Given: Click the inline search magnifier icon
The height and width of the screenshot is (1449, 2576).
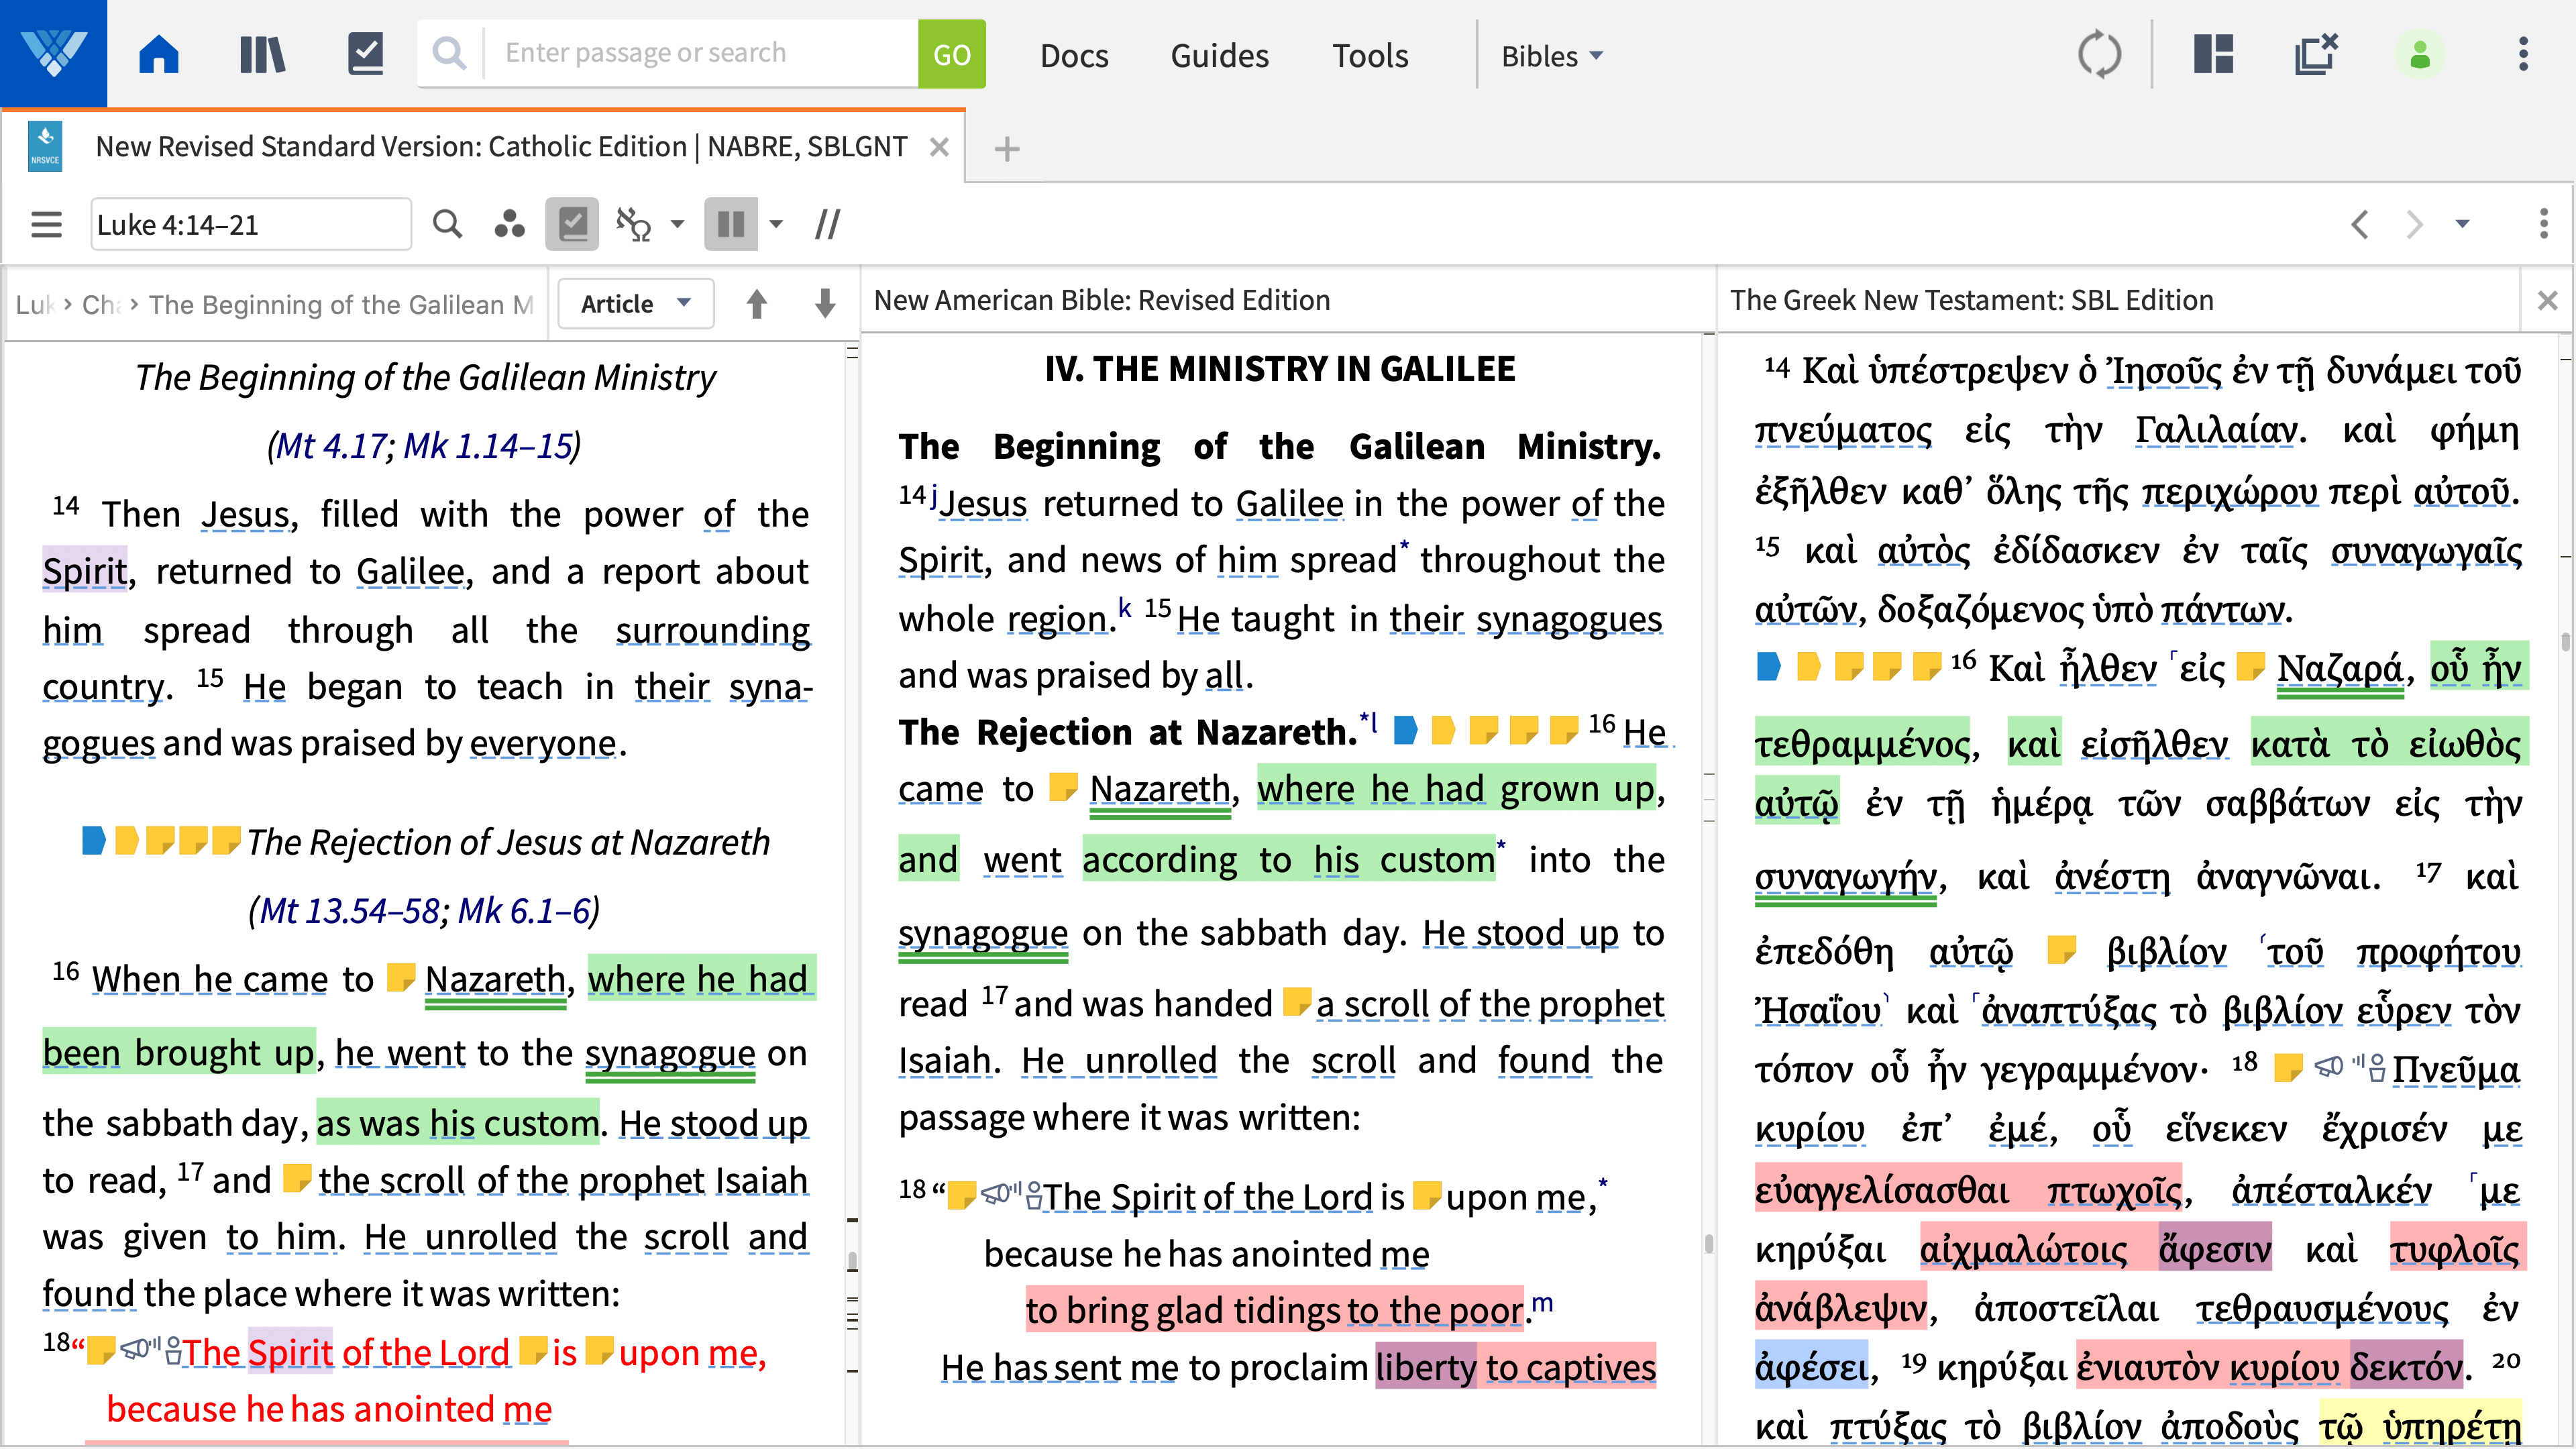Looking at the screenshot, I should (447, 224).
